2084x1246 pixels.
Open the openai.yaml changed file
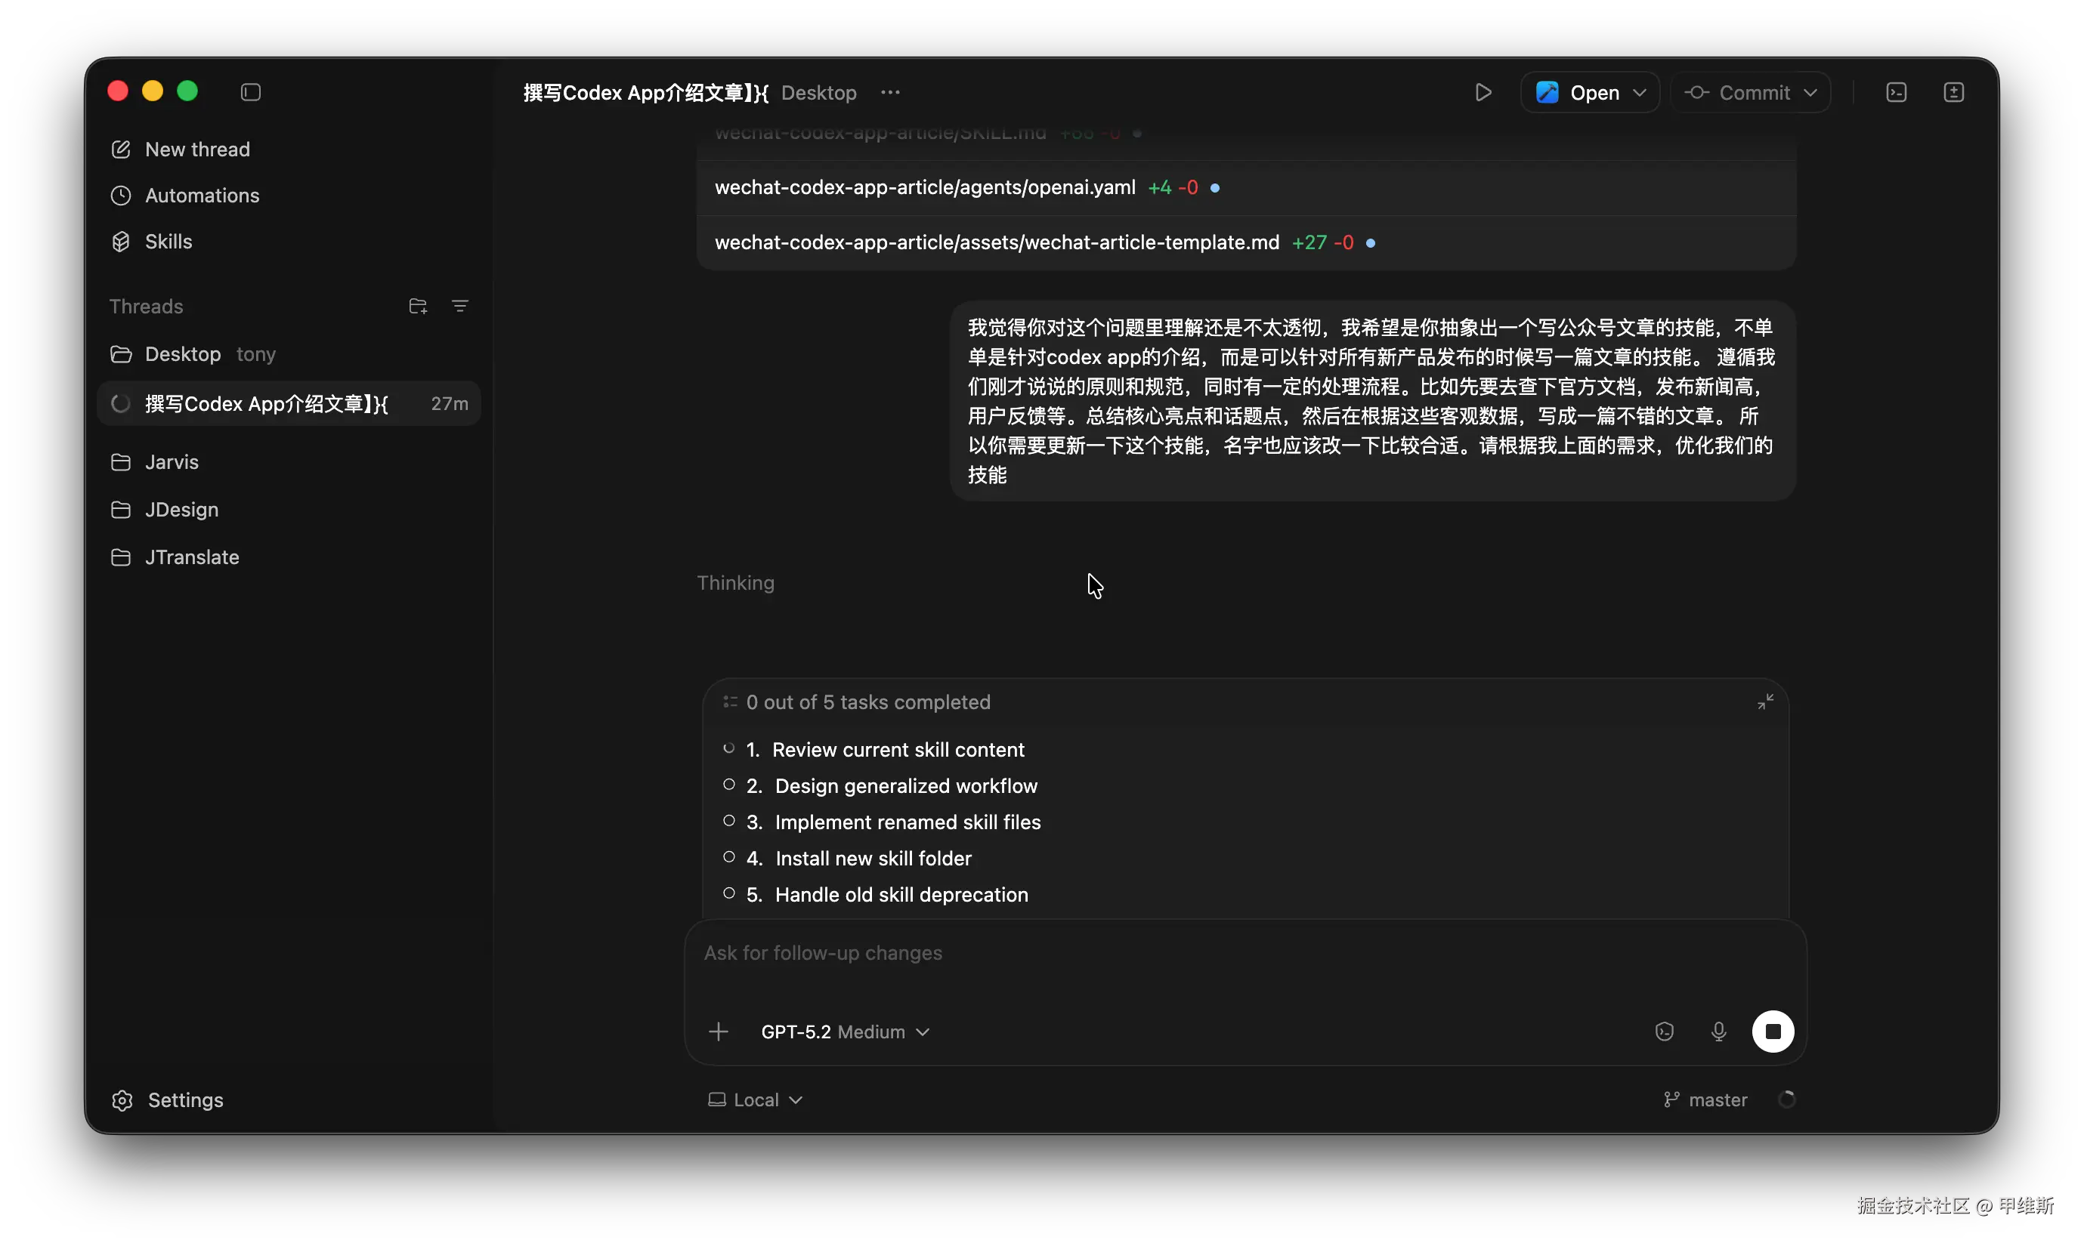924,187
